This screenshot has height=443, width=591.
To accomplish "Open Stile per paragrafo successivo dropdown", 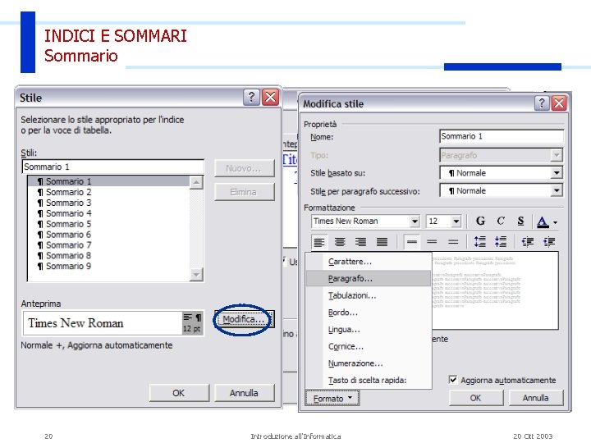I will [x=557, y=190].
